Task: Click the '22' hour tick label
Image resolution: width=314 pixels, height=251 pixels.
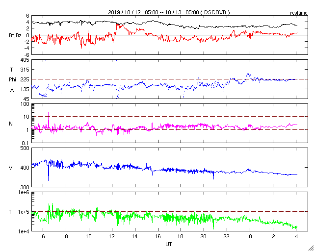Action: (227, 236)
